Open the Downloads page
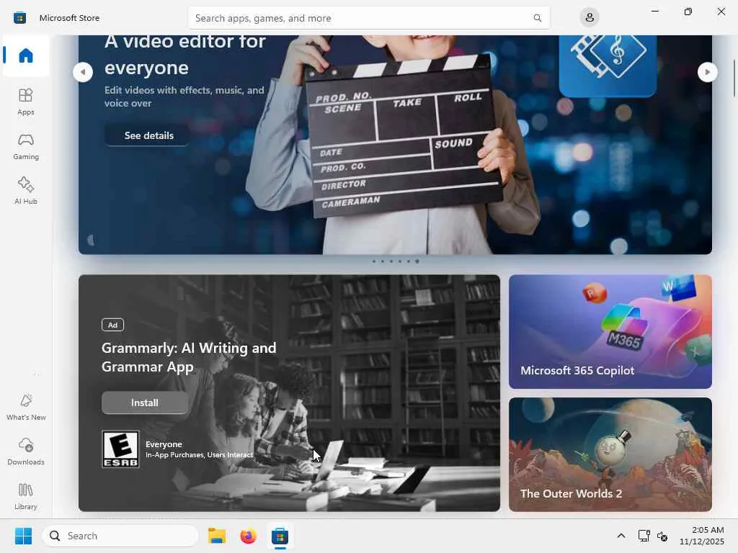This screenshot has height=553, width=738. [26, 451]
